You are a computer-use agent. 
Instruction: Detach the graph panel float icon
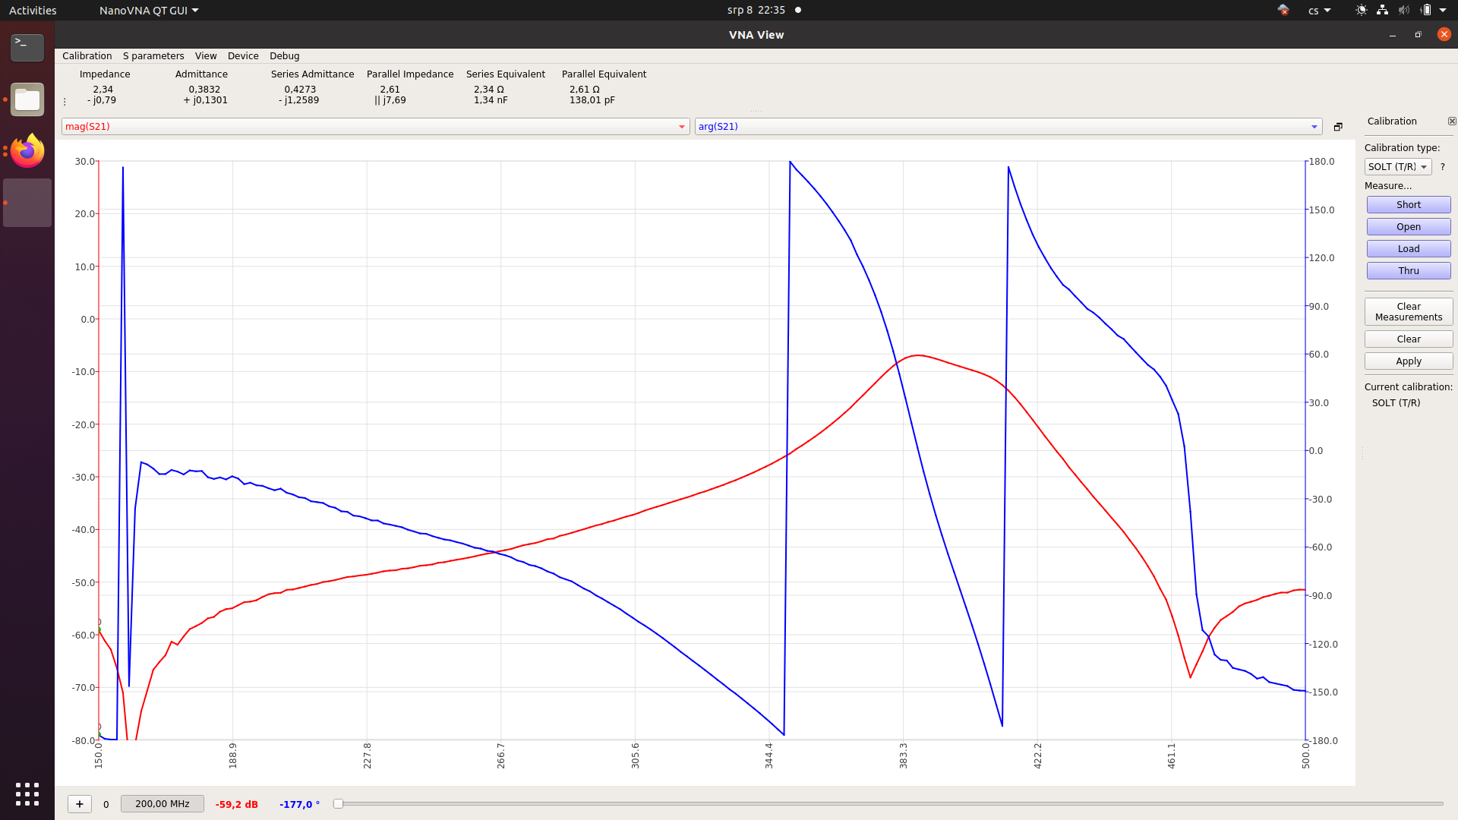[x=1338, y=127]
